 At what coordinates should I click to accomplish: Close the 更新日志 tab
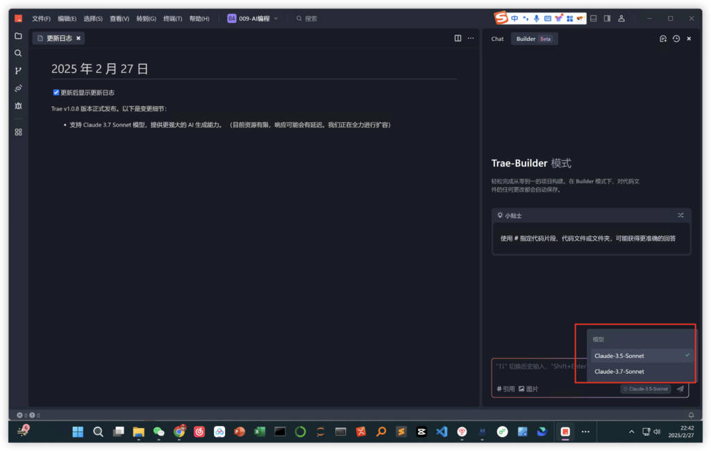(78, 38)
